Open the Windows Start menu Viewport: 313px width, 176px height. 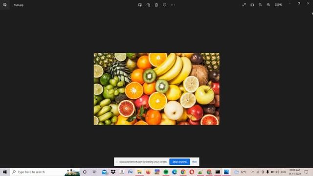pyautogui.click(x=5, y=172)
